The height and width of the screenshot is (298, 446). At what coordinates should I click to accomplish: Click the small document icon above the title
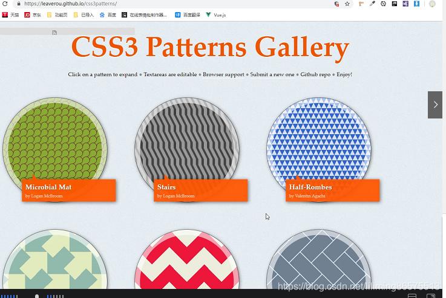point(54,33)
